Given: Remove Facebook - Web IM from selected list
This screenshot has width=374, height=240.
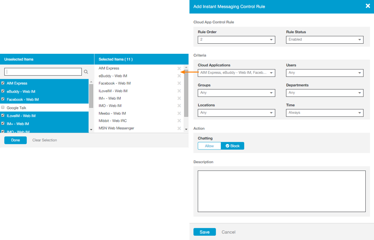Looking at the screenshot, I should 179,83.
